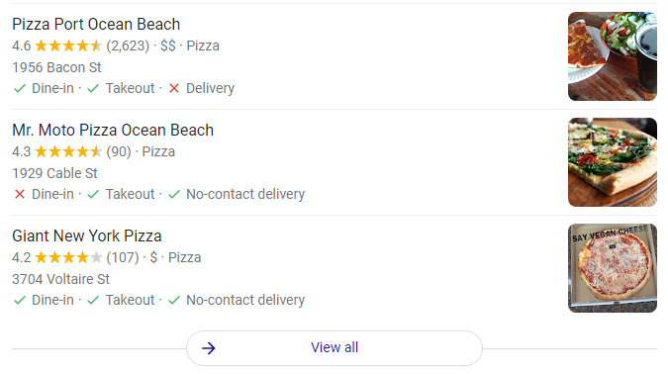Click the green check beside Giant New York Dine-in
Screen dimensions: 668x374
point(20,301)
